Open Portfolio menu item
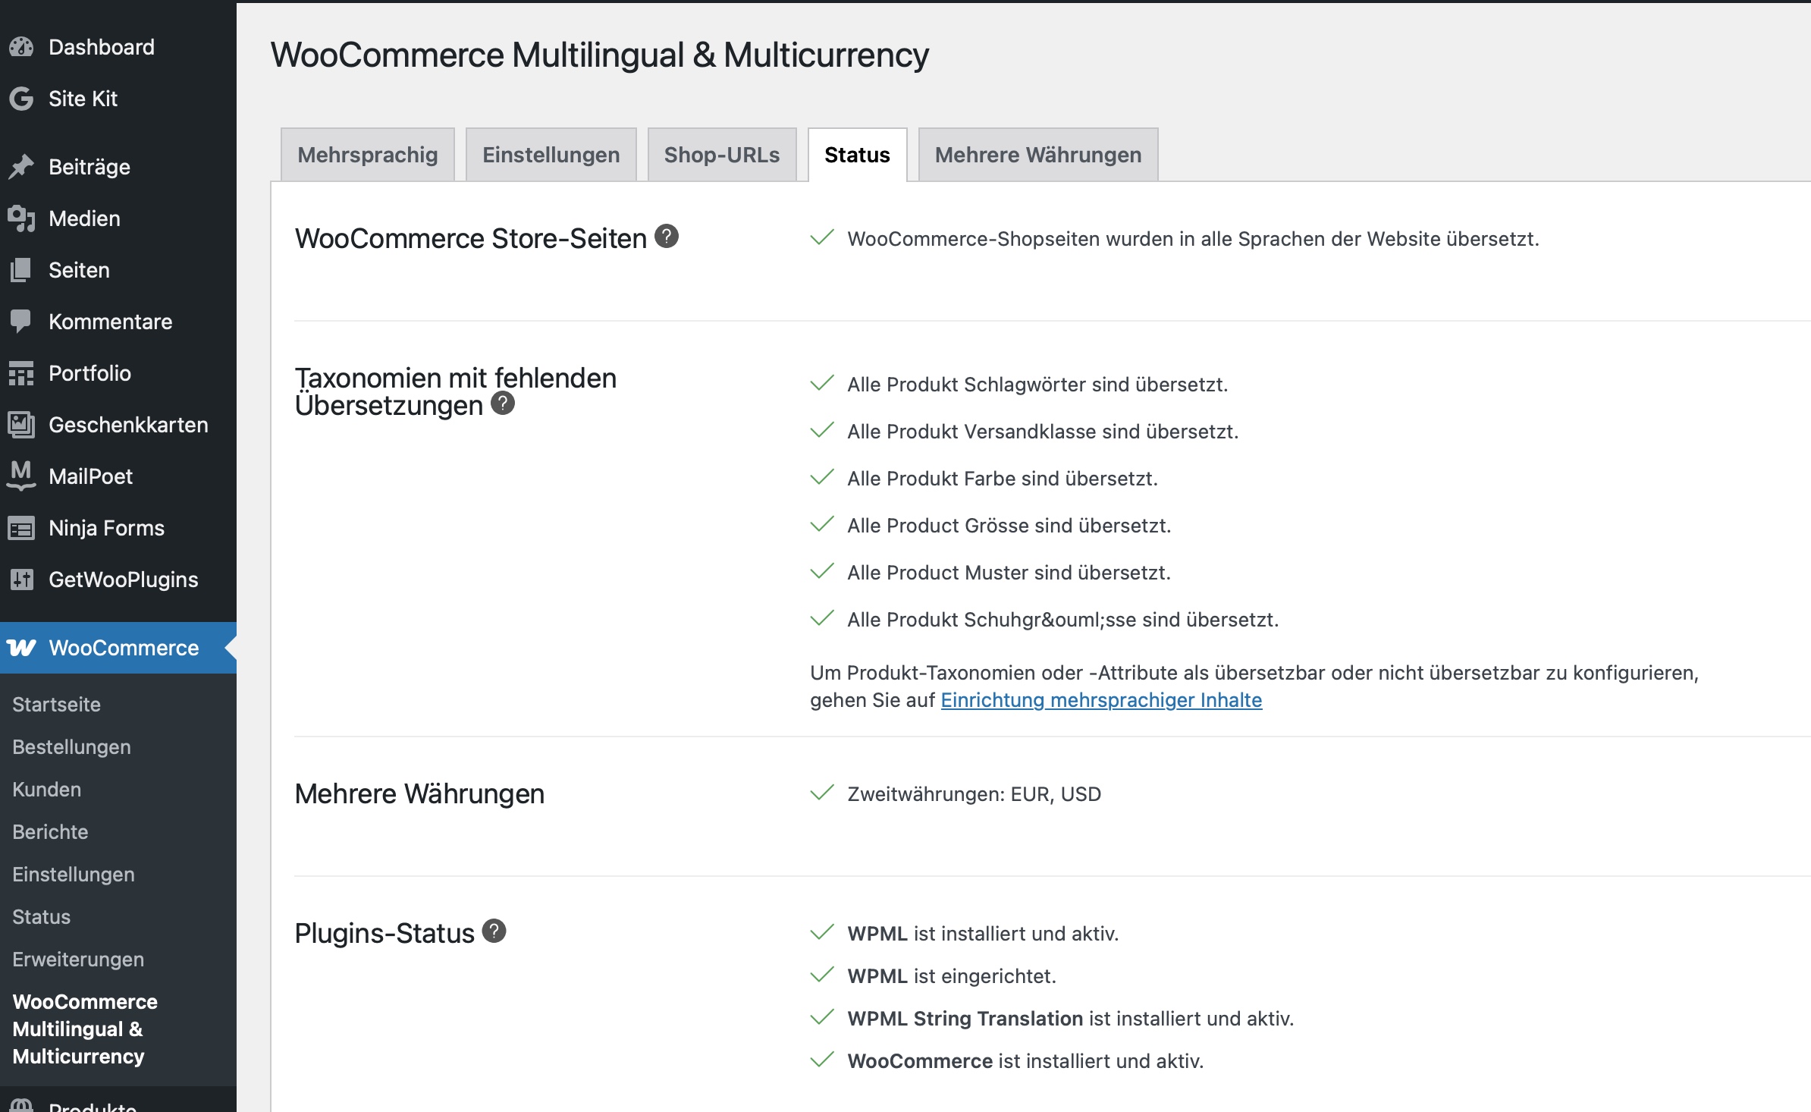This screenshot has height=1112, width=1811. tap(118, 373)
